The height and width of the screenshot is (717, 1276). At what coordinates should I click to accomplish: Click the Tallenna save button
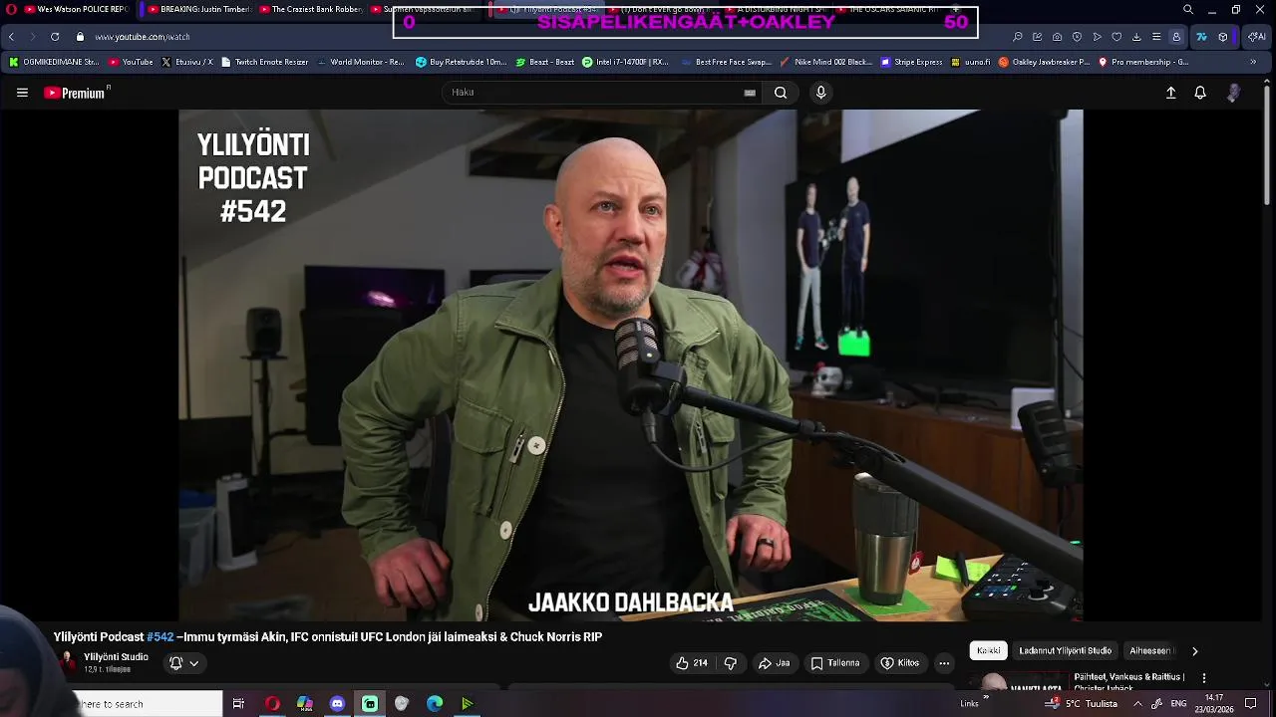[835, 663]
